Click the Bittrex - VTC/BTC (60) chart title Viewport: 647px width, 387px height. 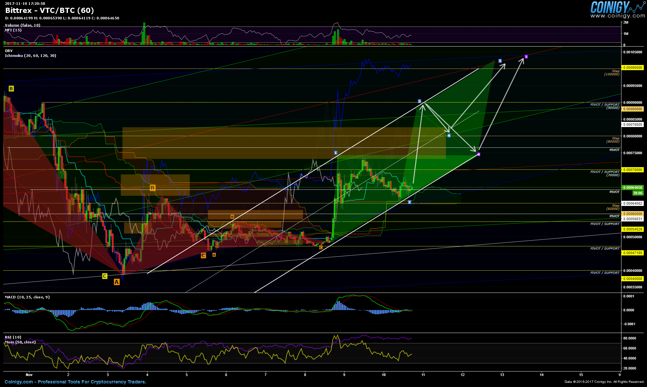pyautogui.click(x=49, y=10)
